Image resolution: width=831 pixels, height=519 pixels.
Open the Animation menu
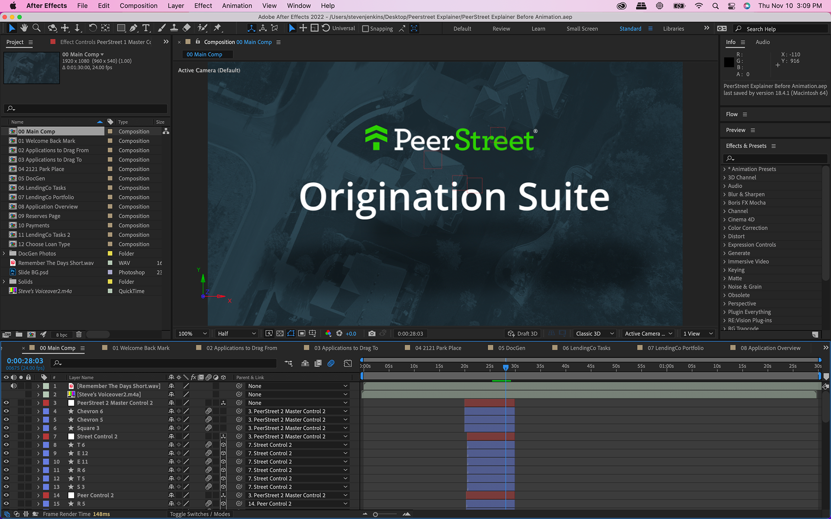237,6
